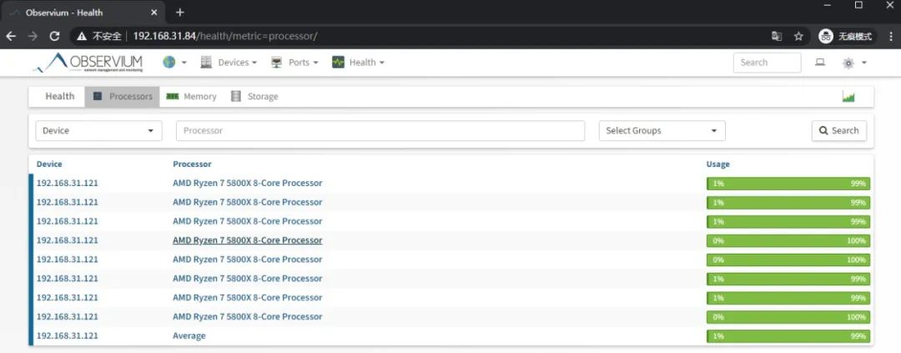Image resolution: width=901 pixels, height=353 pixels.
Task: Expand the Ports menu
Action: 294,63
